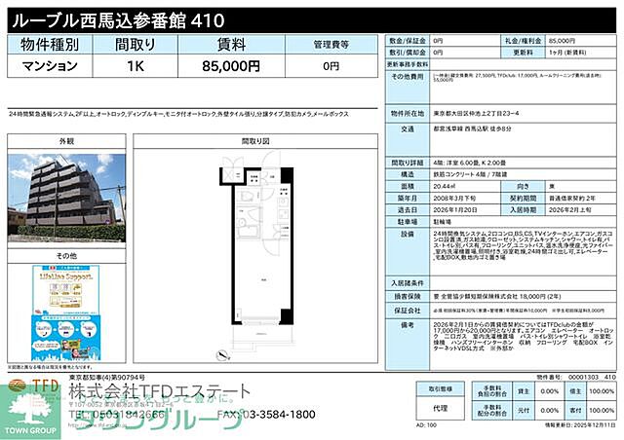Click the 外観 section label
Image resolution: width=624 pixels, height=440 pixels.
pyautogui.click(x=66, y=142)
